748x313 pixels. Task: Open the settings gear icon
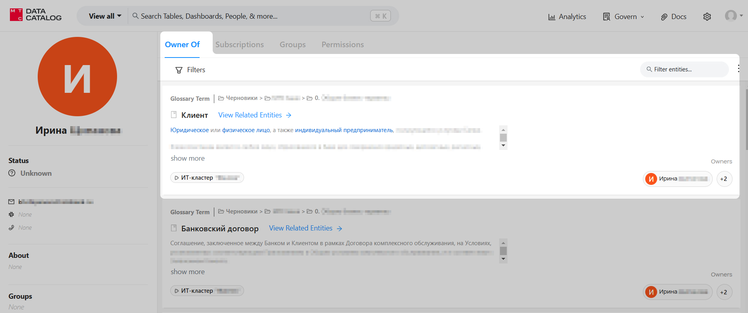[707, 17]
